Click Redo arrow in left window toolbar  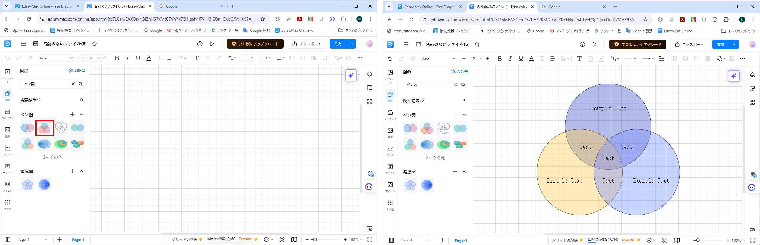click(x=18, y=58)
